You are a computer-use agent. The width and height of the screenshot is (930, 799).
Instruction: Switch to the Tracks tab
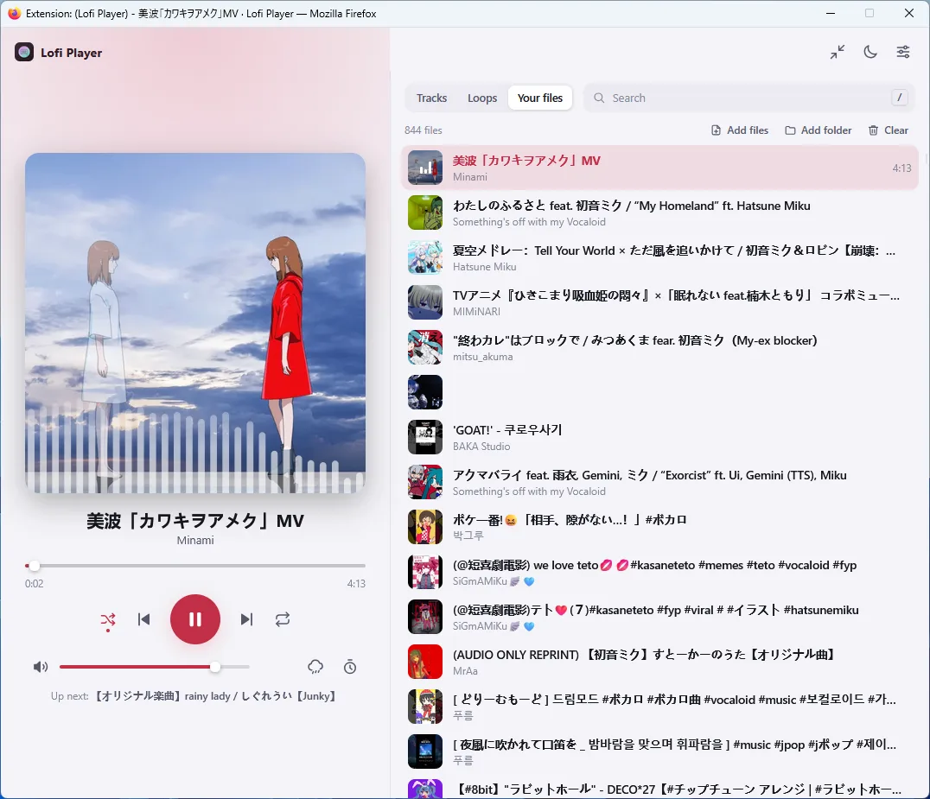tap(431, 98)
